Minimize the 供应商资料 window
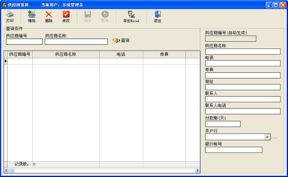This screenshot has height=177, width=288. coord(269,5)
